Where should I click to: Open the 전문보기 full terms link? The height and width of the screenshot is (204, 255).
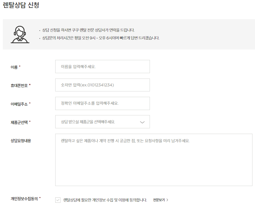click(x=161, y=200)
